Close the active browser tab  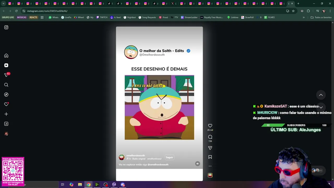(292, 4)
